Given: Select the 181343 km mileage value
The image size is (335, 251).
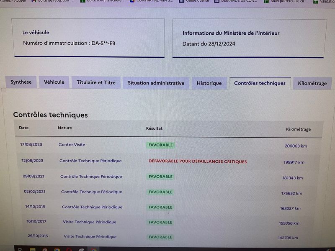Looking at the screenshot, I should [x=292, y=178].
